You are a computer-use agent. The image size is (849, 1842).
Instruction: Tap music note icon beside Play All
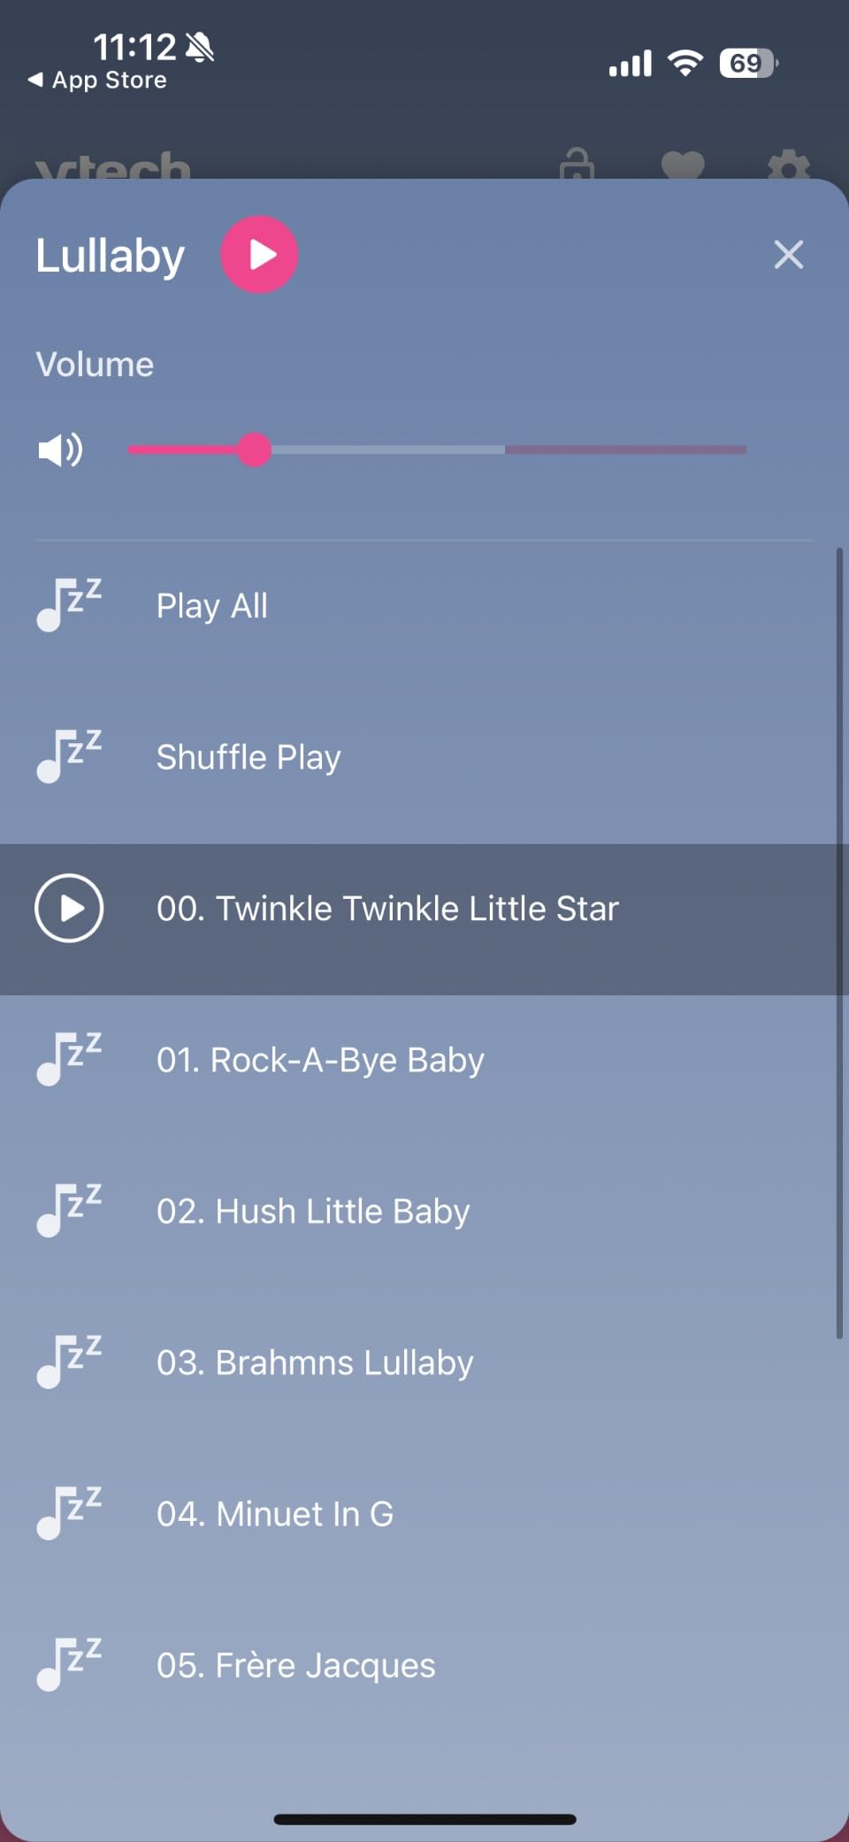pyautogui.click(x=69, y=605)
